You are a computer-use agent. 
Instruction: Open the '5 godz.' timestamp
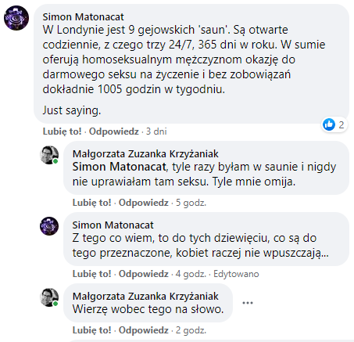pos(191,203)
